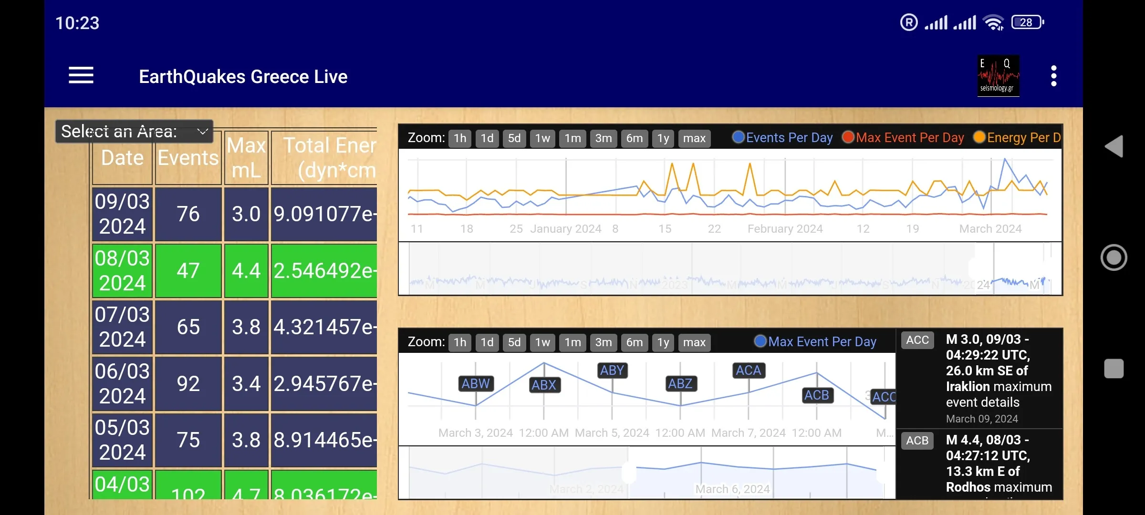This screenshot has width=1145, height=515.
Task: Select the ABY annotation marker
Action: [612, 370]
